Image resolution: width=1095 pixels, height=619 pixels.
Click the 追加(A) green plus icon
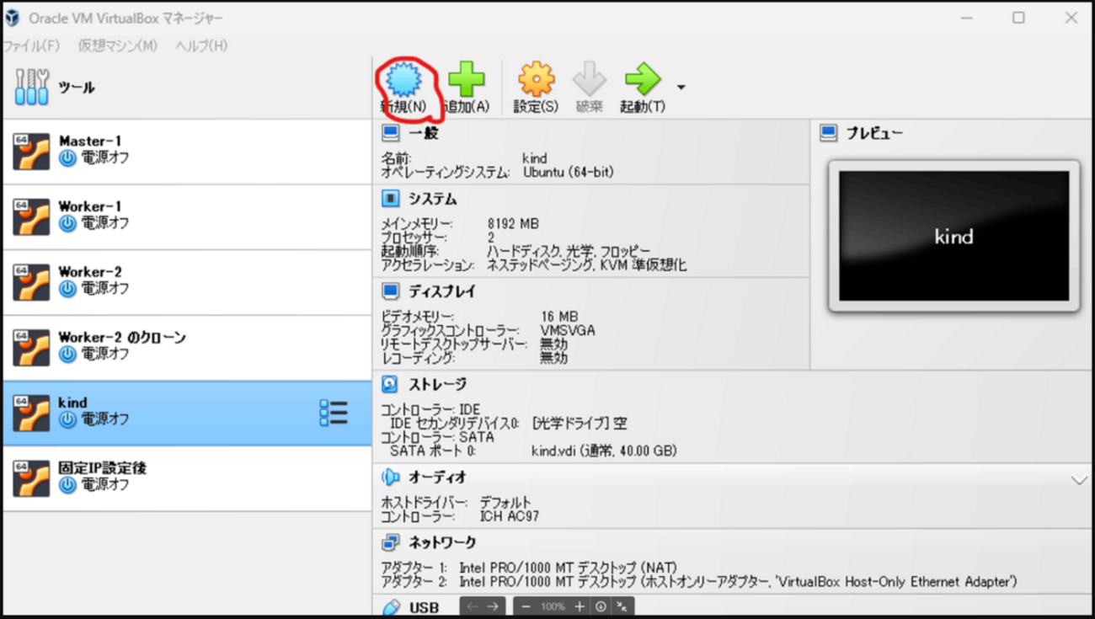467,80
